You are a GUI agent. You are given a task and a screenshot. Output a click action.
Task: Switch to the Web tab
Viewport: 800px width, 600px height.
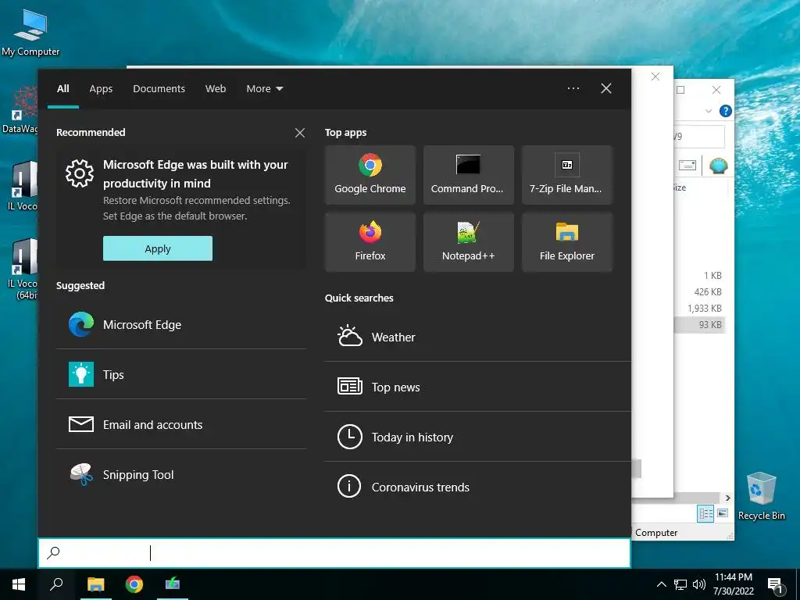pos(216,89)
